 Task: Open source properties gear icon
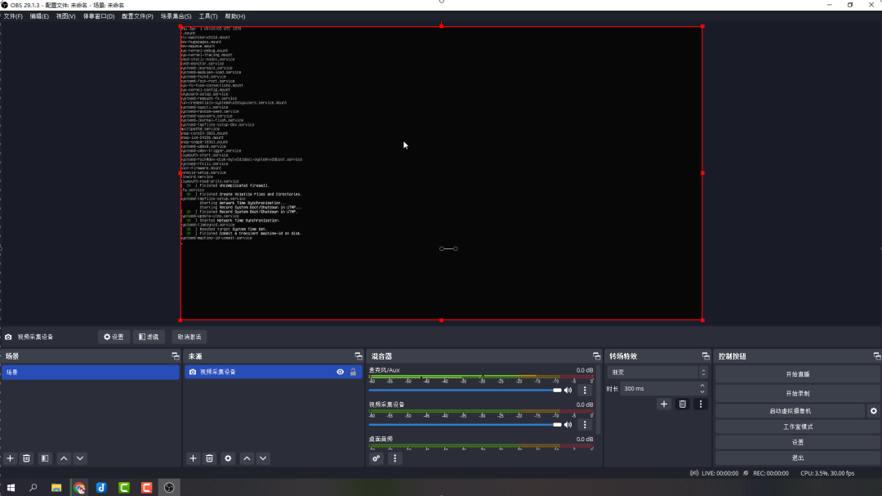point(228,458)
